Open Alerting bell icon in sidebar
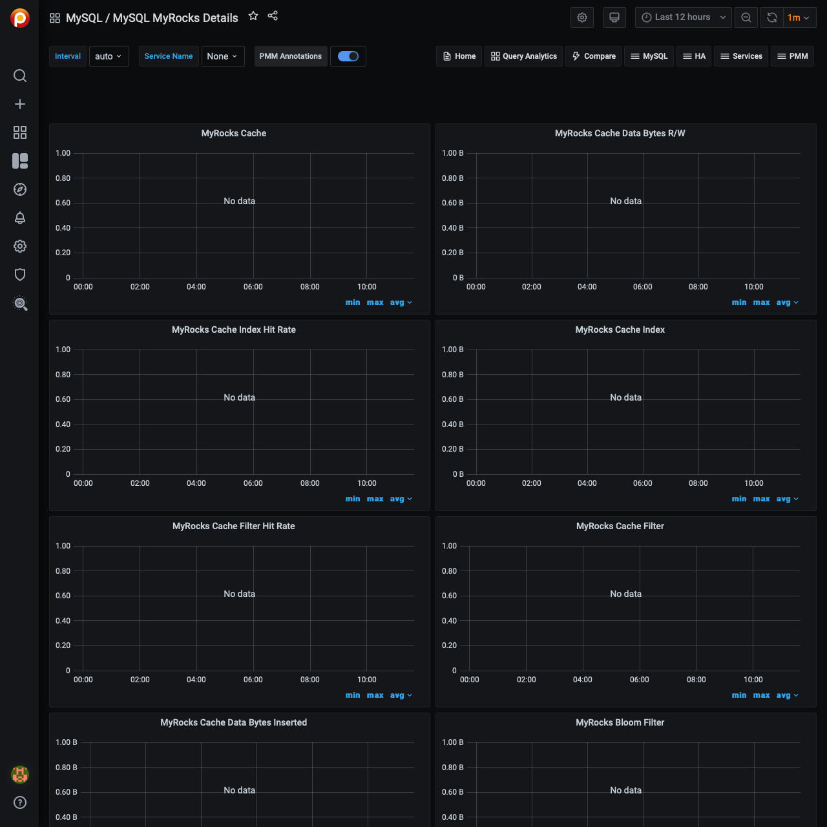The height and width of the screenshot is (827, 827). pyautogui.click(x=20, y=218)
